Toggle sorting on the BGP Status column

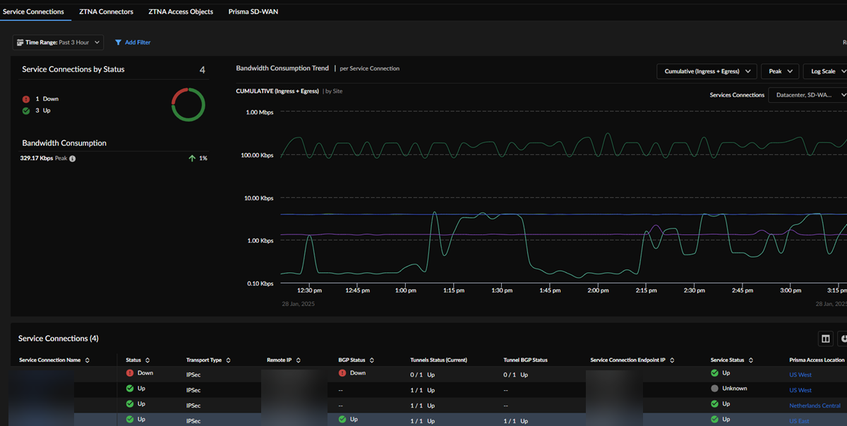pos(372,360)
